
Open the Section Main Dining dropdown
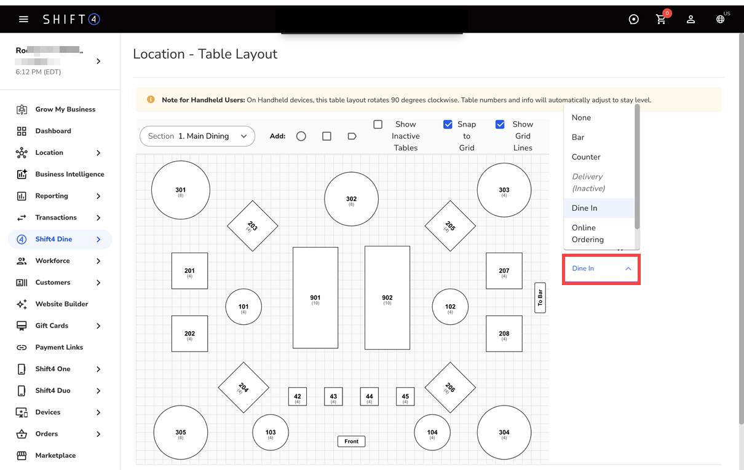pyautogui.click(x=197, y=136)
